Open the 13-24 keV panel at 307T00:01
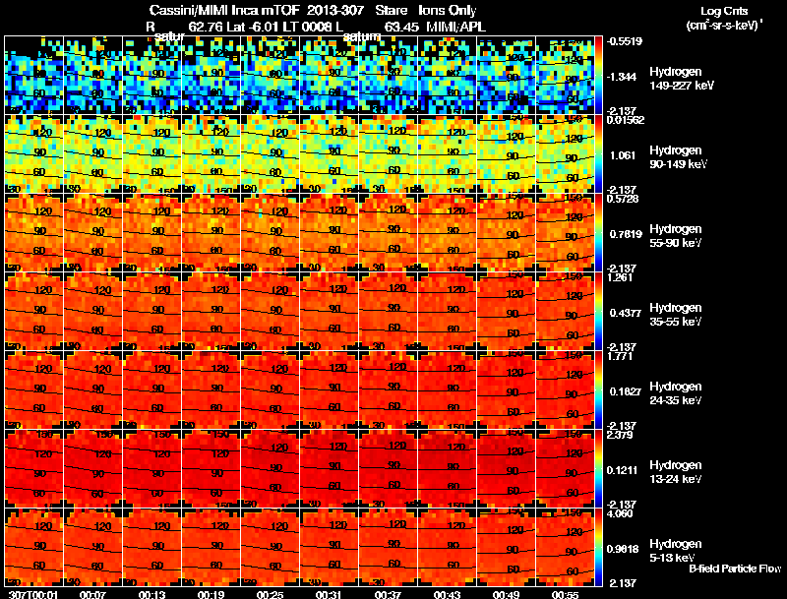 [x=34, y=469]
